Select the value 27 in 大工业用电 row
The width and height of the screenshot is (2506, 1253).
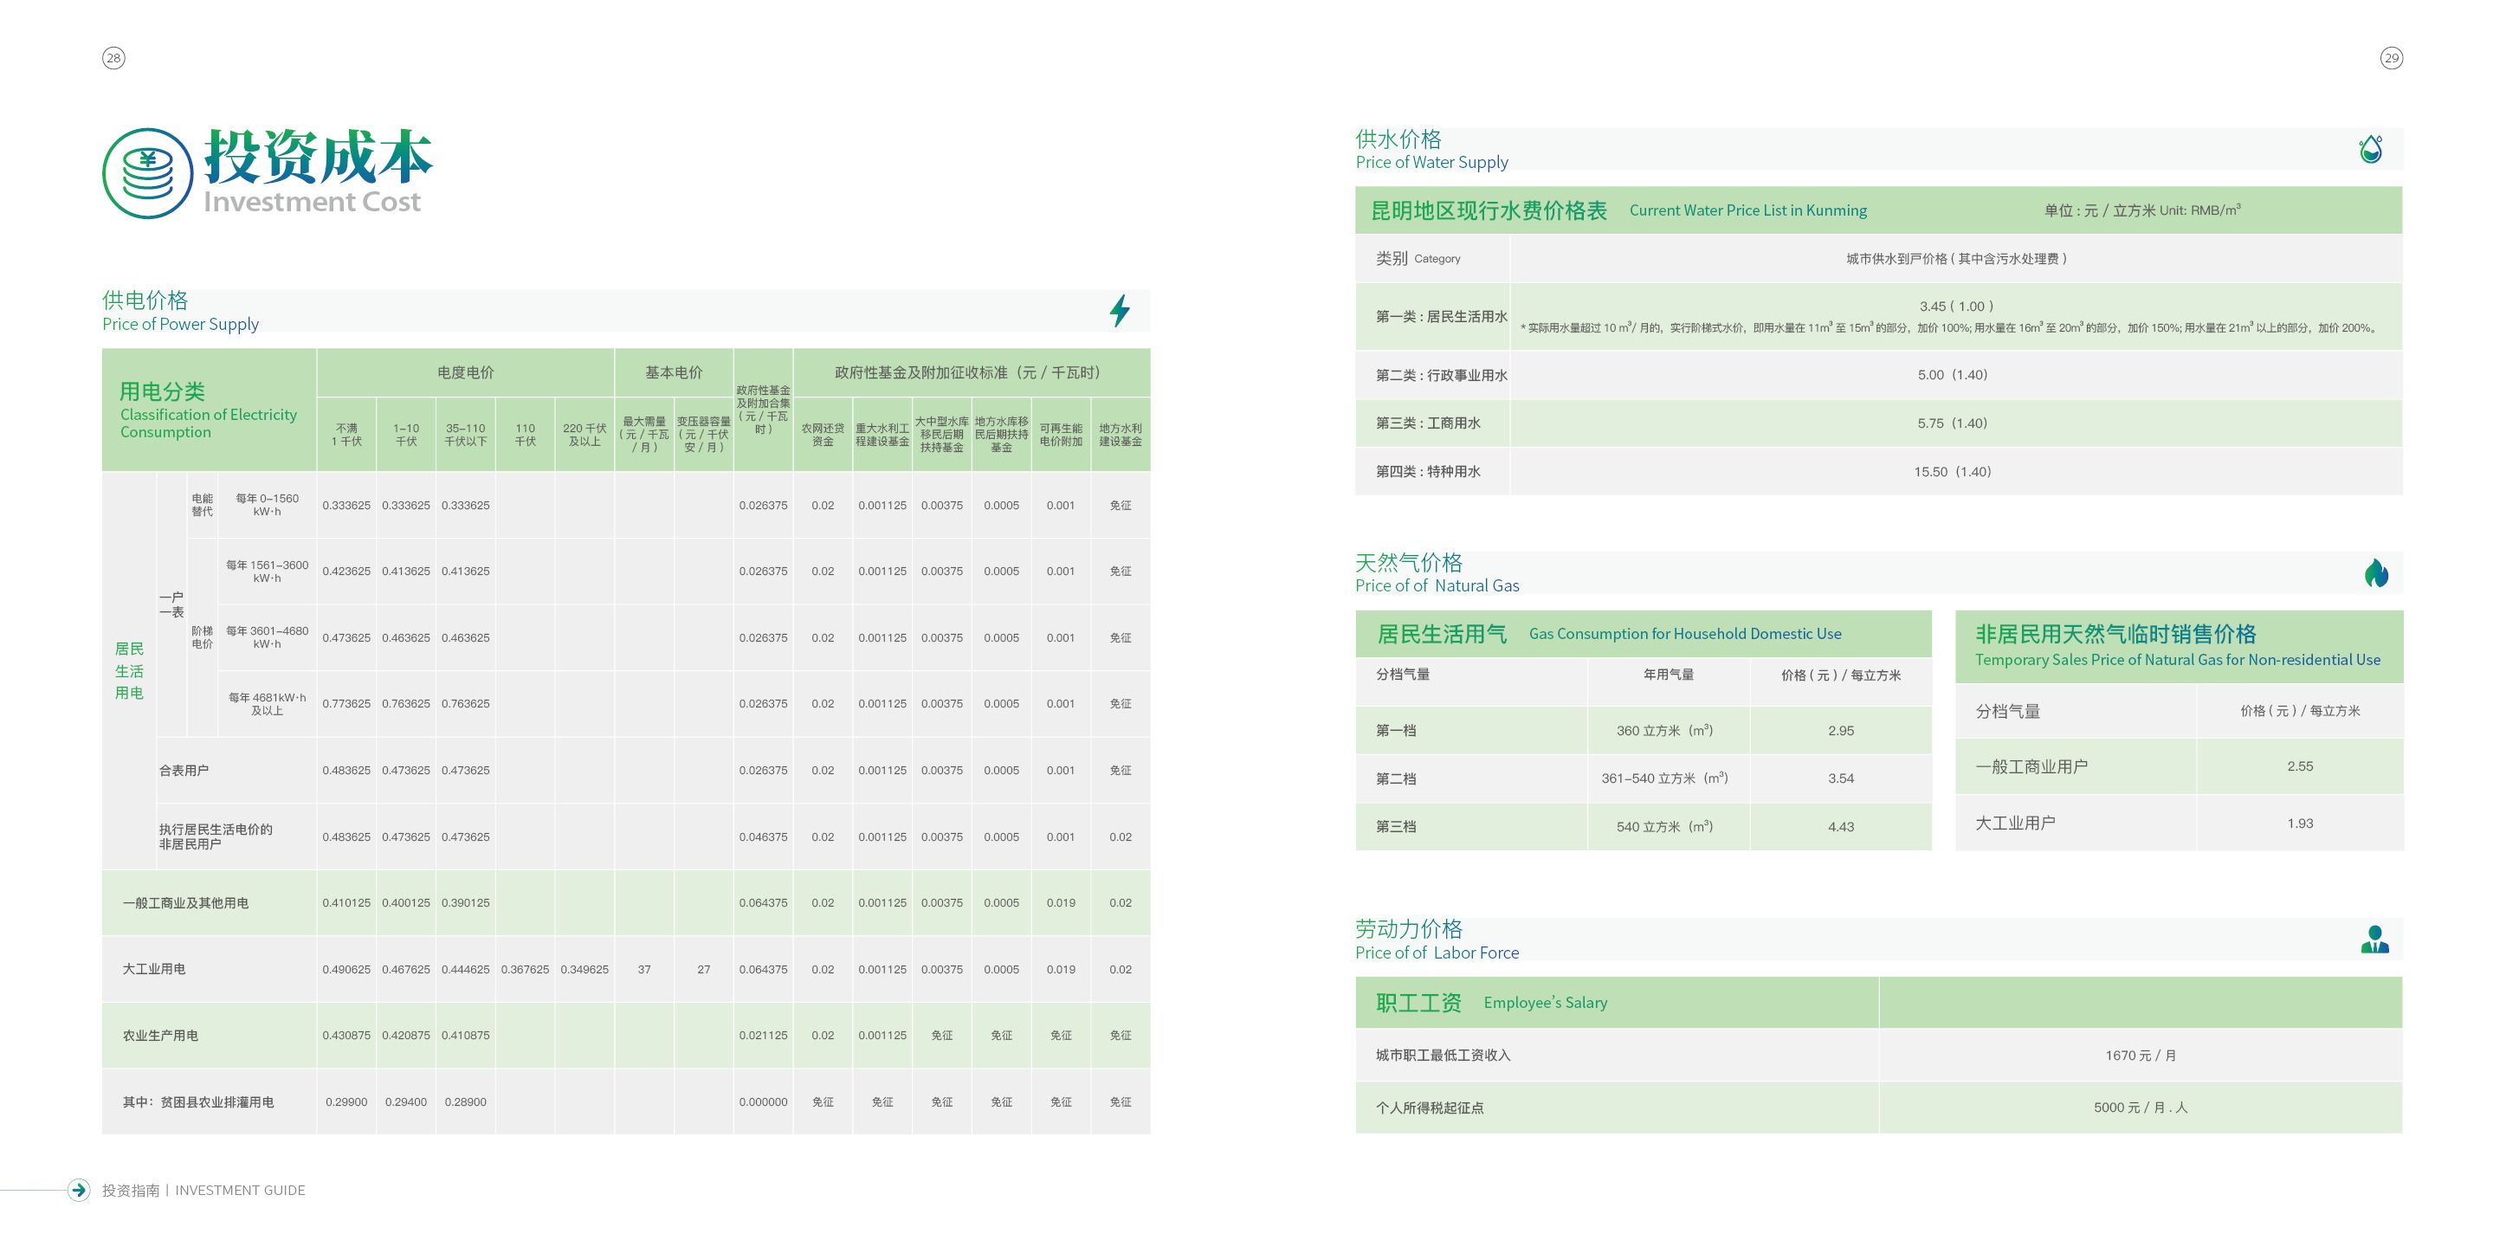click(x=703, y=970)
